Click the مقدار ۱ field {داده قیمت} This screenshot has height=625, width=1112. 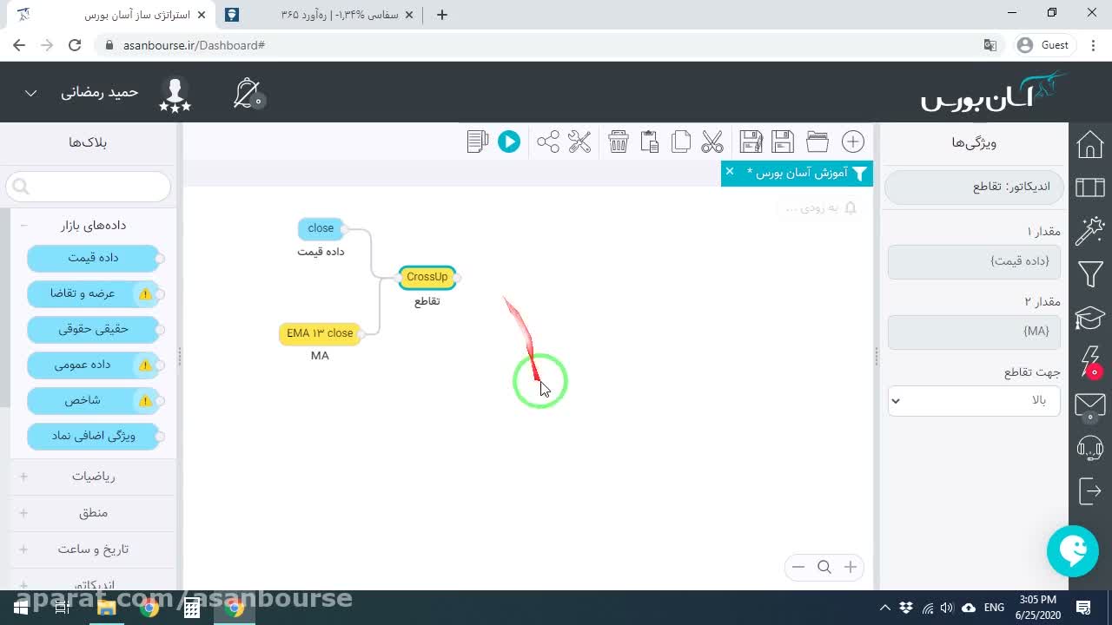click(x=974, y=261)
